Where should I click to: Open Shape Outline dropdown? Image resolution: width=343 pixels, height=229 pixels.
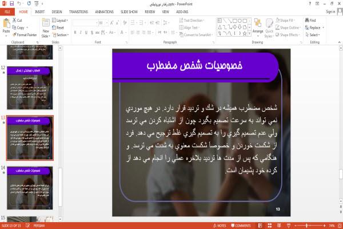point(288,27)
